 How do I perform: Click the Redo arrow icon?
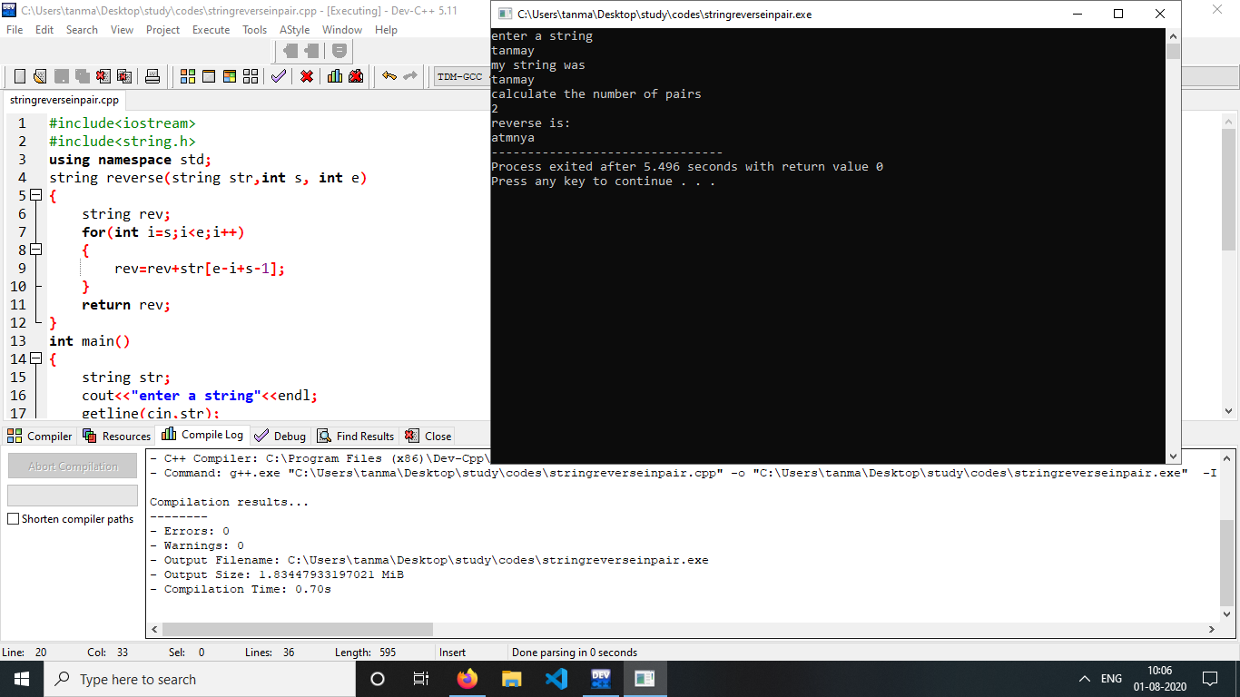click(x=410, y=76)
